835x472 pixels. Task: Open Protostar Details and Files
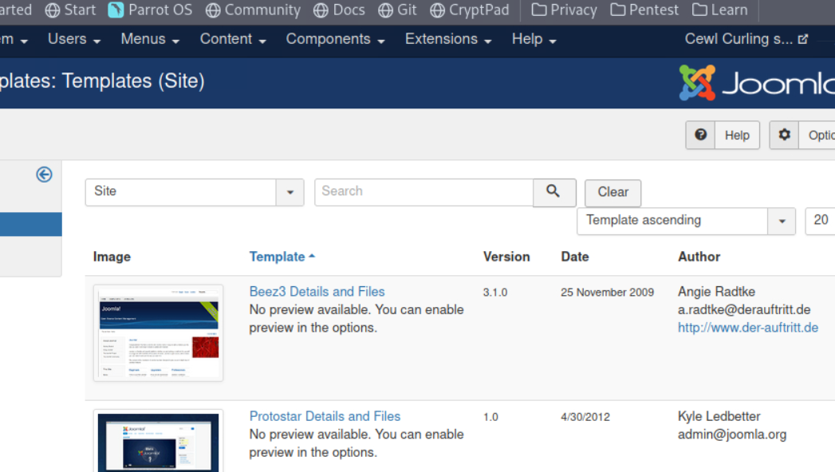tap(325, 416)
